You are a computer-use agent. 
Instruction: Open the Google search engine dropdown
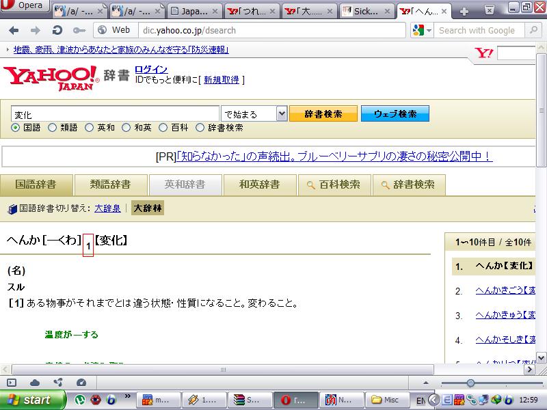pos(423,30)
